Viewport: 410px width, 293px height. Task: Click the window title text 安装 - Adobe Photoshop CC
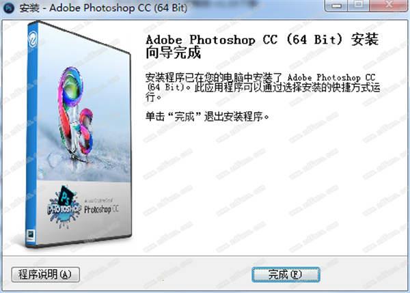103,8
